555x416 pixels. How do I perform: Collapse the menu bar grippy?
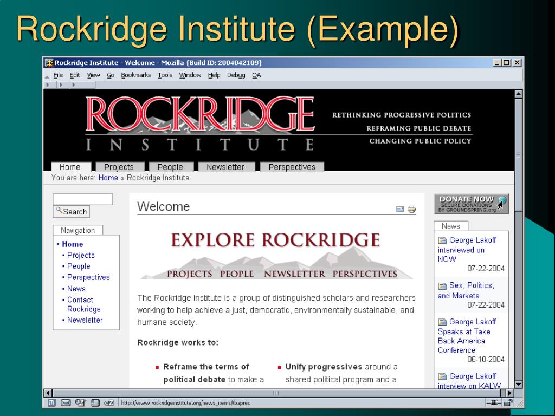coord(47,76)
